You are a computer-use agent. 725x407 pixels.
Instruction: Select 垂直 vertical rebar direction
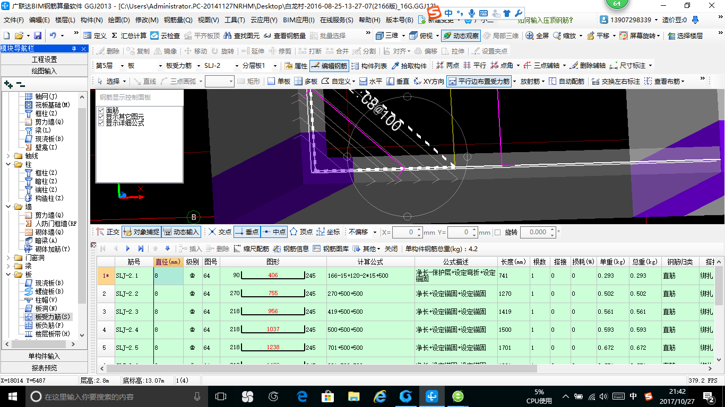[398, 81]
